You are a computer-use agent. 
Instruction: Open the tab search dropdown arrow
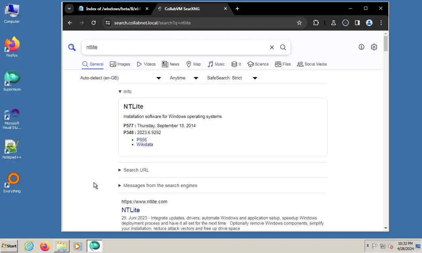[x=69, y=9]
